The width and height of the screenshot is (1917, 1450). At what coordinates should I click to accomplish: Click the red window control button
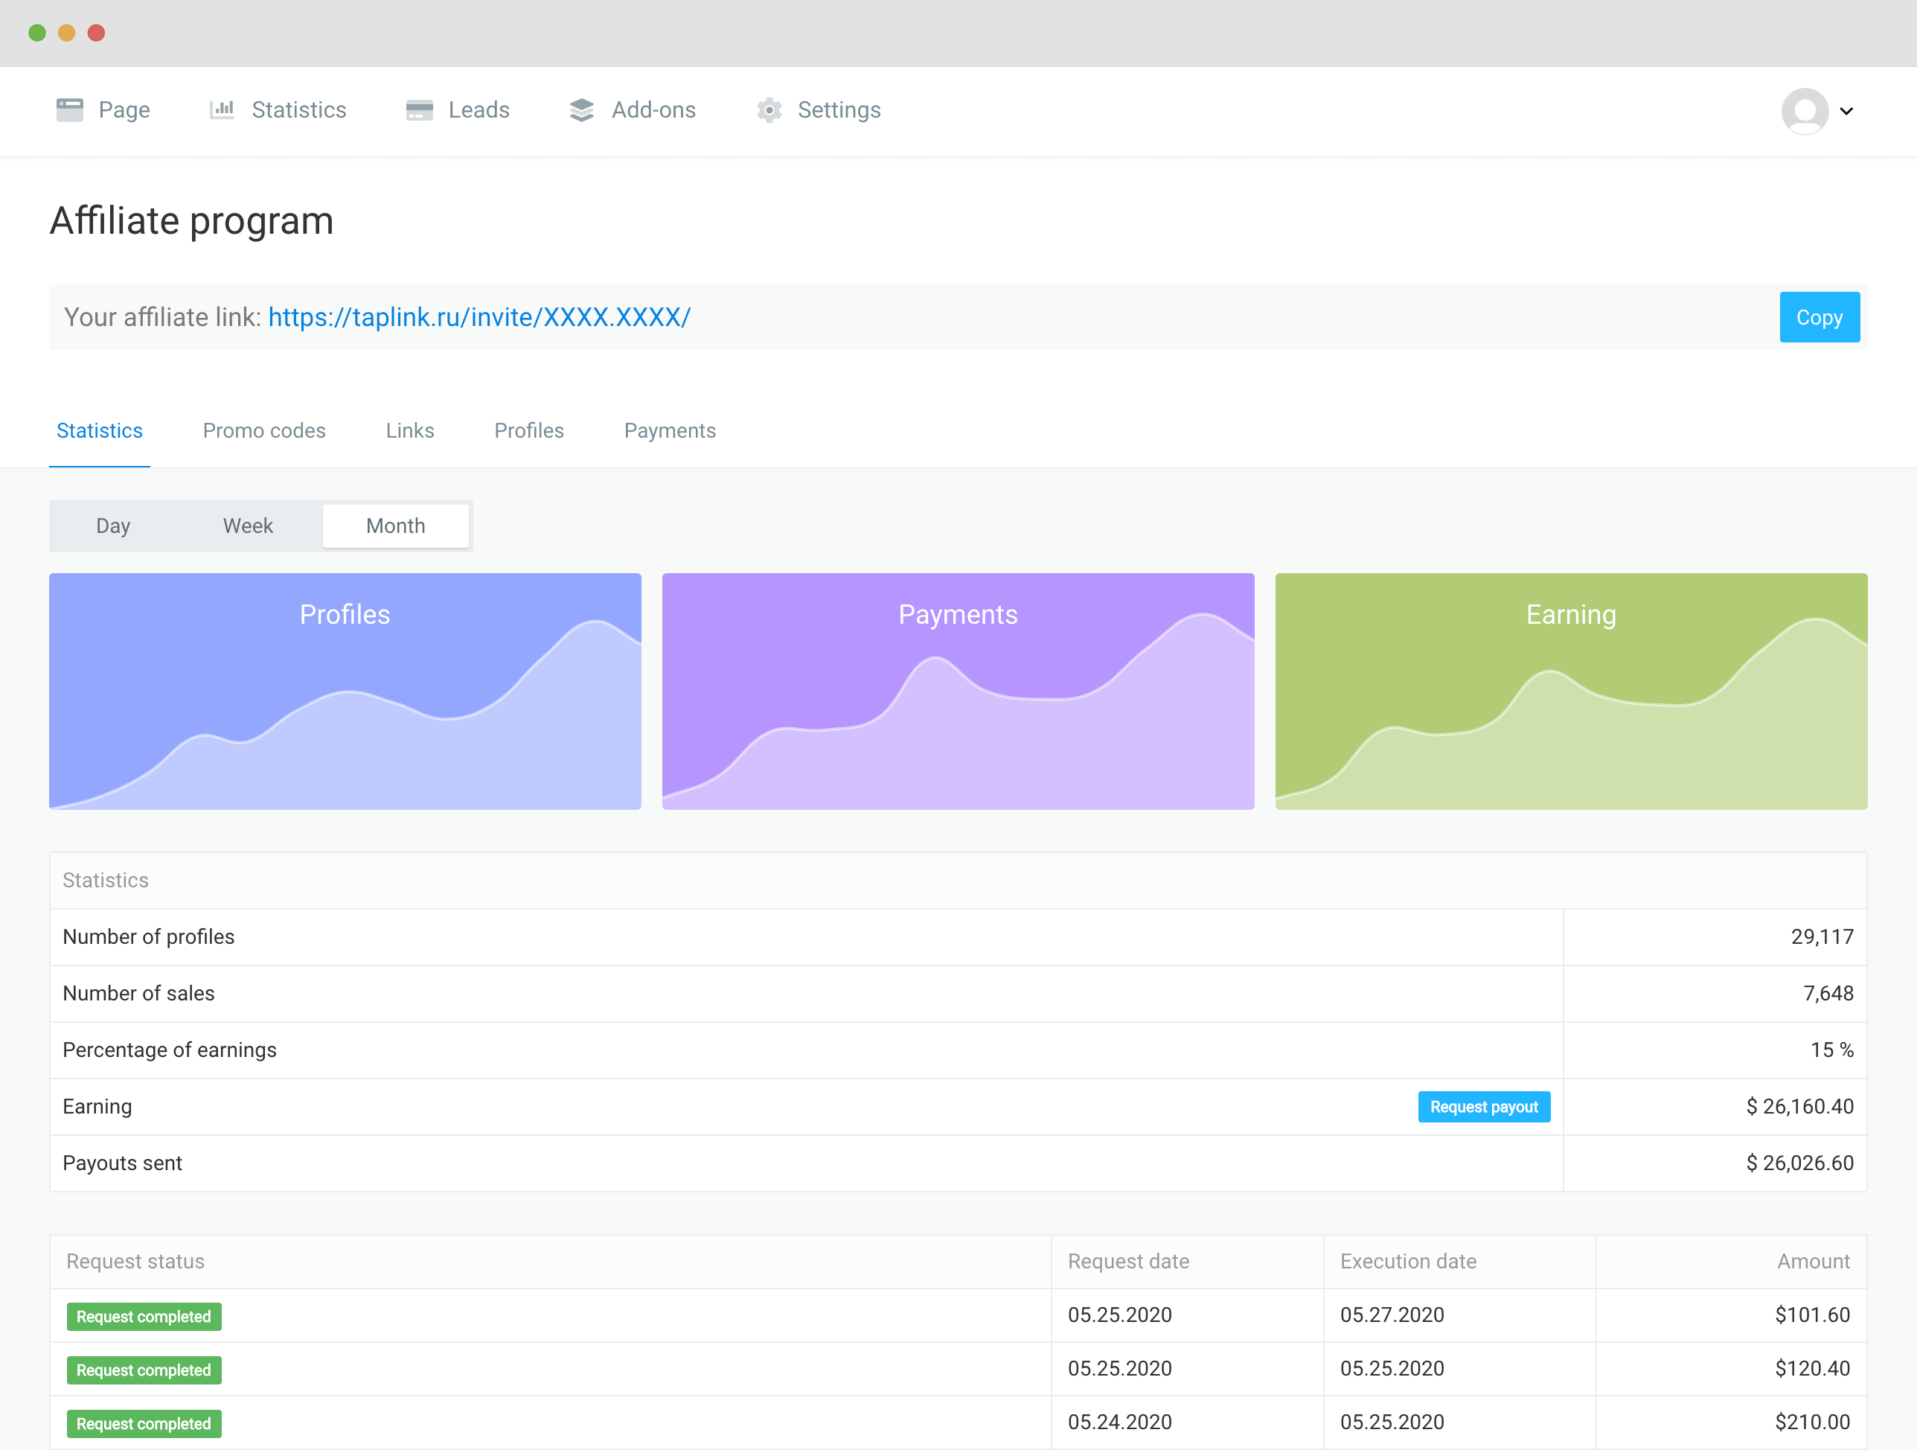point(96,33)
